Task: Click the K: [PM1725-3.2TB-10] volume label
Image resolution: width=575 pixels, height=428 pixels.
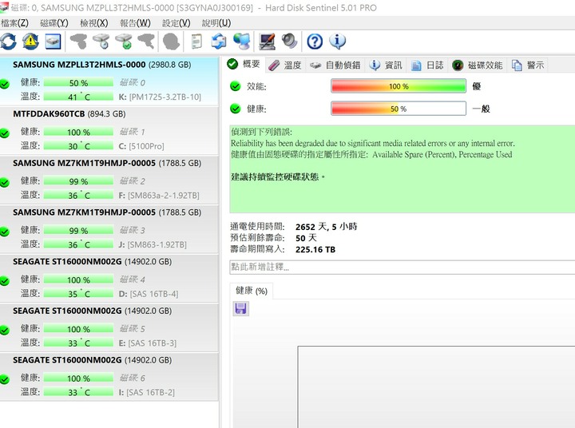Action: (160, 97)
